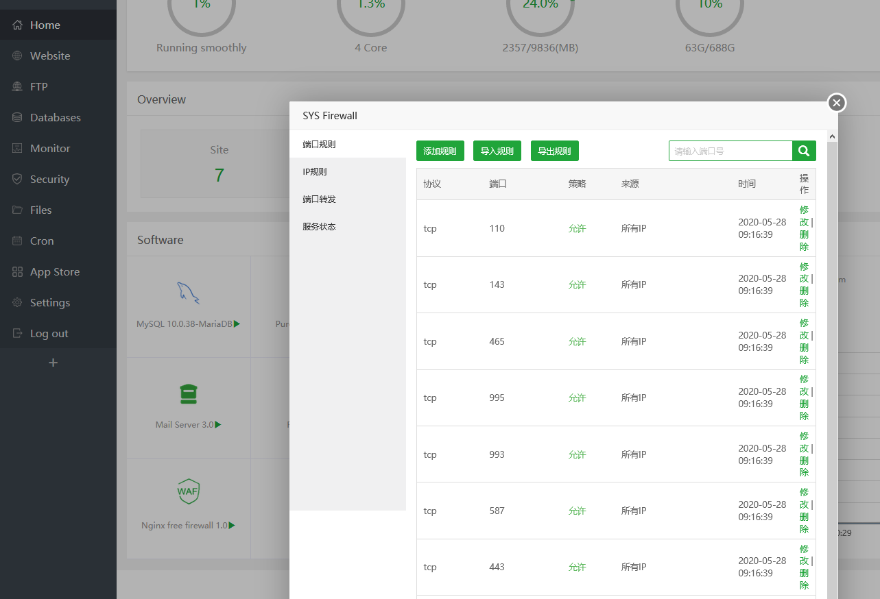Screen dimensions: 880x599
Task: Click the Mail Server mailbox icon
Action: (188, 394)
